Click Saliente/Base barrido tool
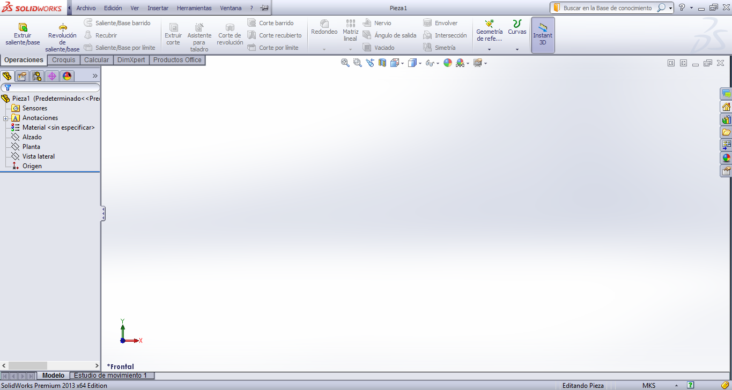The width and height of the screenshot is (732, 390). click(x=117, y=23)
